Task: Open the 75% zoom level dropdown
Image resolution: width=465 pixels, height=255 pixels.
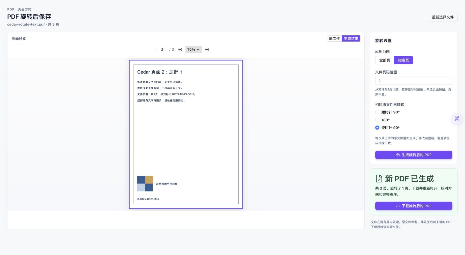Action: tap(193, 50)
